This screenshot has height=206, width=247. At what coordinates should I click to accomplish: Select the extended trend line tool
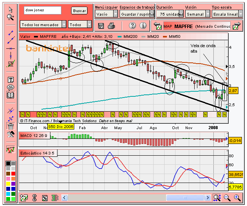click(x=11, y=40)
